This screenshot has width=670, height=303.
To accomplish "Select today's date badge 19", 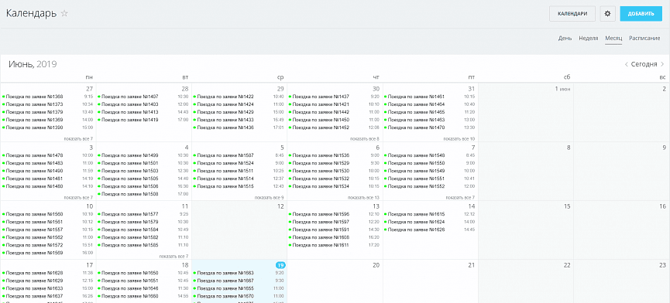I will click(280, 265).
